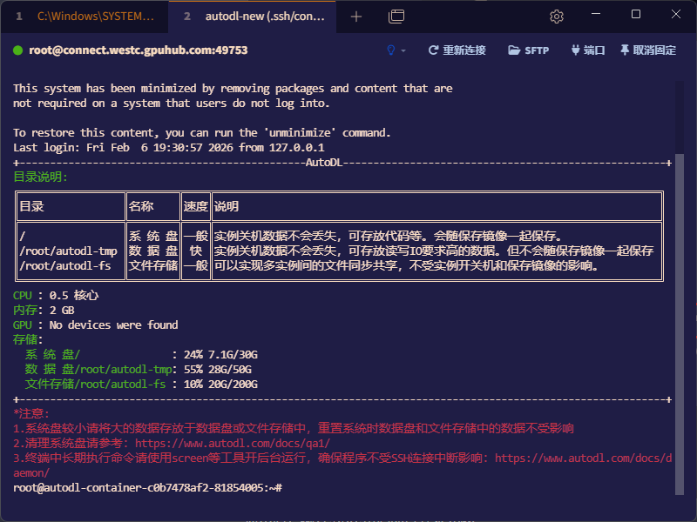
Task: Toggle 取消固定 to unpin the toolbar
Action: click(653, 50)
